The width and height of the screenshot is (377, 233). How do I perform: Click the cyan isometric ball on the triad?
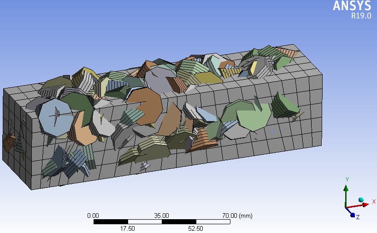click(x=361, y=200)
